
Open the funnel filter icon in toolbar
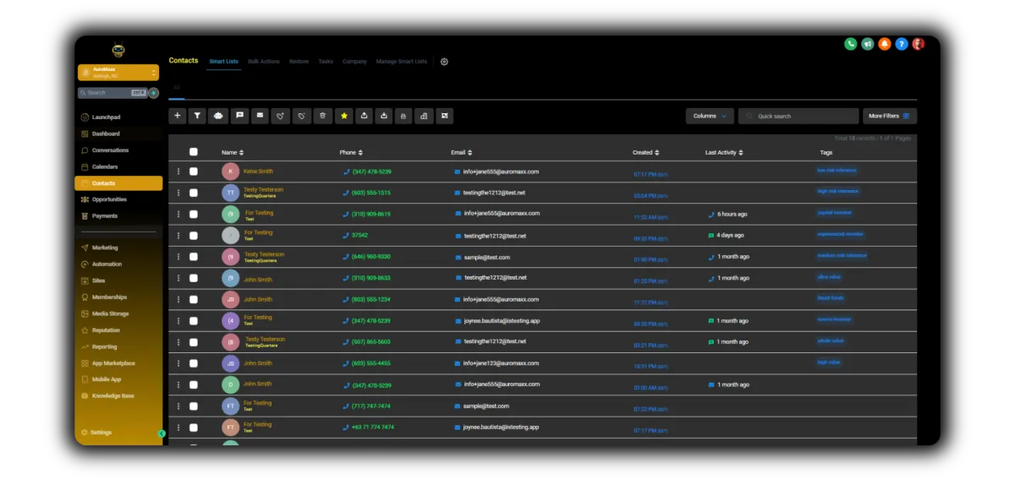click(x=197, y=116)
